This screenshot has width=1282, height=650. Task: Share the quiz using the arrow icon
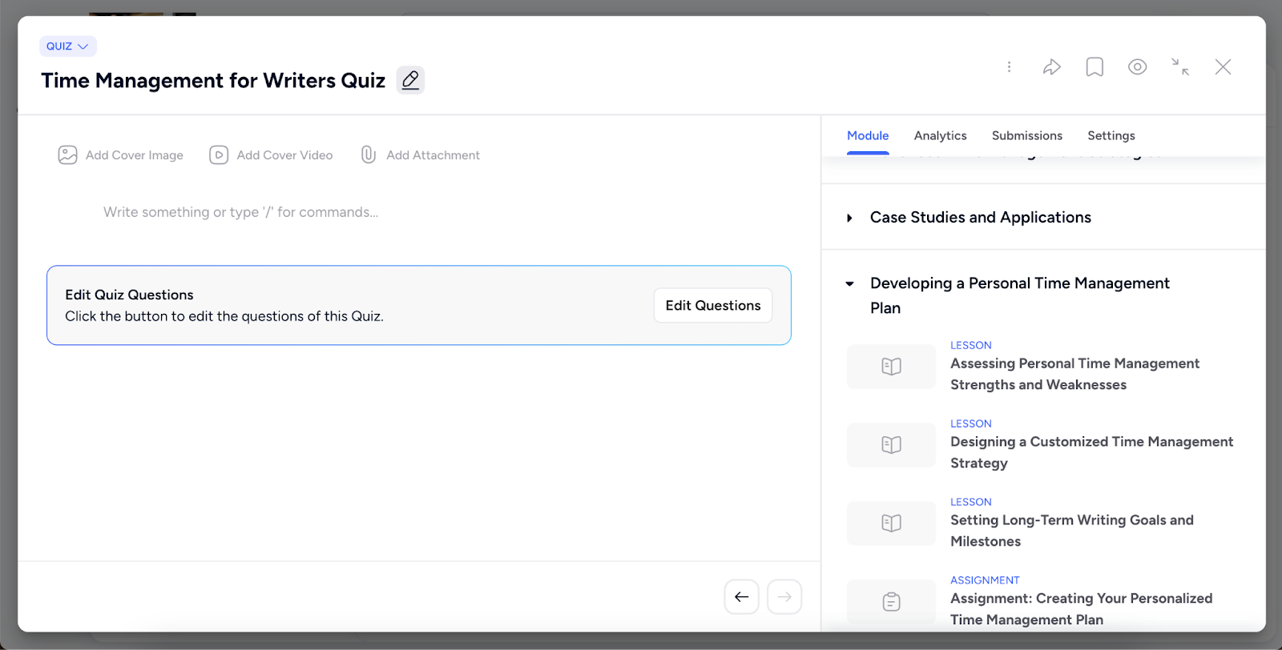pos(1052,66)
